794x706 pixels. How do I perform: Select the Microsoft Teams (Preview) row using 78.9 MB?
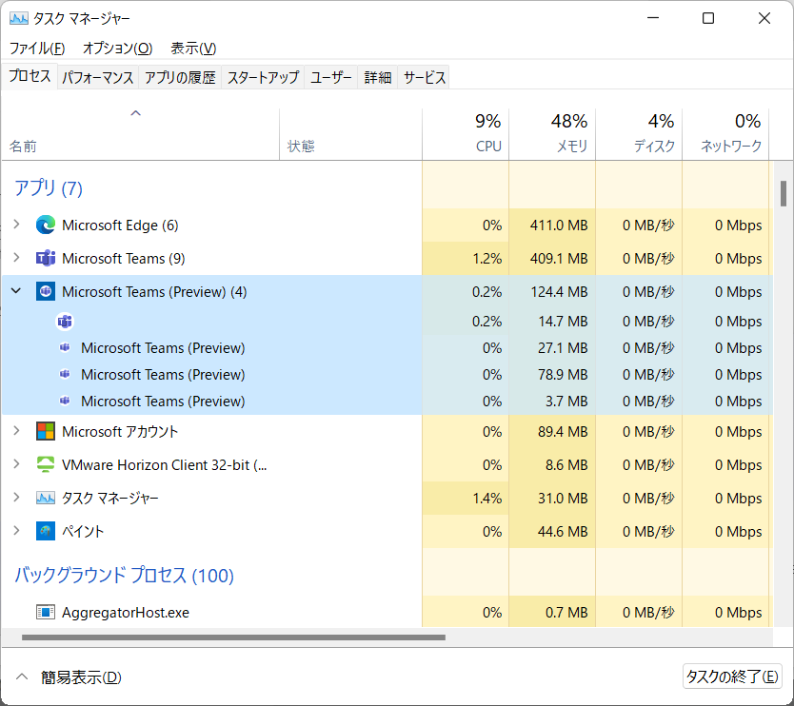[x=387, y=375]
